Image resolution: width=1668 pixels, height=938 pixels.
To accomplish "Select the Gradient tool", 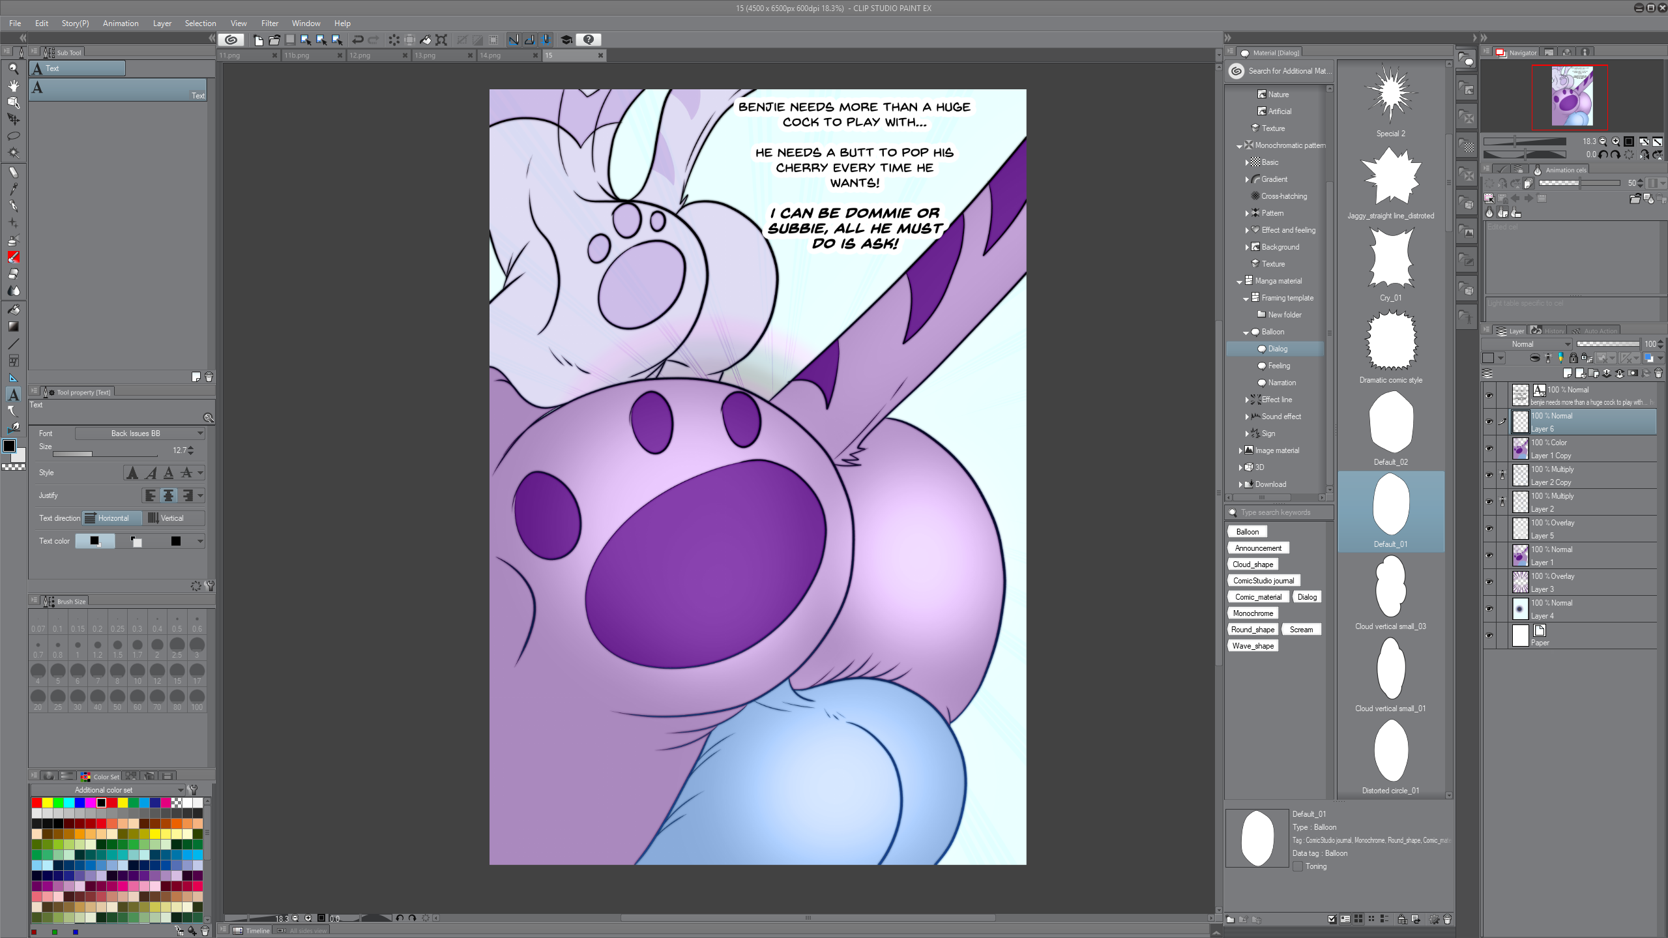I will [14, 327].
